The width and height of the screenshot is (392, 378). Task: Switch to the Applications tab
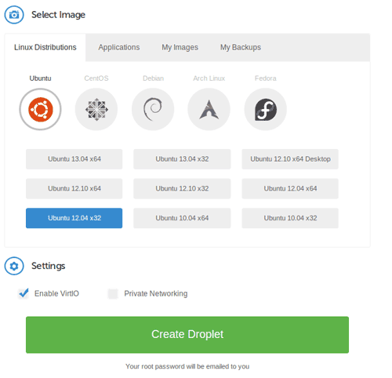pyautogui.click(x=119, y=47)
